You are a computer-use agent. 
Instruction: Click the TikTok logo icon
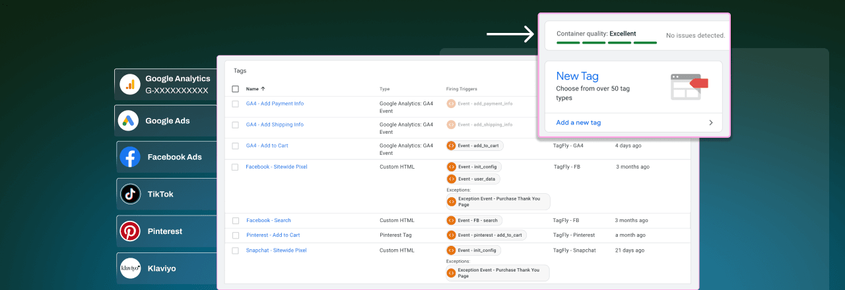coord(130,194)
